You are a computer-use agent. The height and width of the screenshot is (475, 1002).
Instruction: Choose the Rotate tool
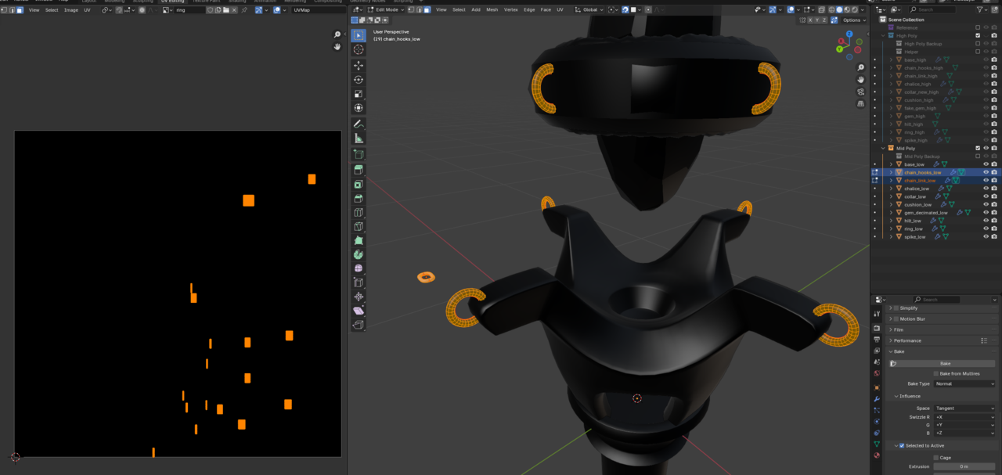(x=359, y=80)
